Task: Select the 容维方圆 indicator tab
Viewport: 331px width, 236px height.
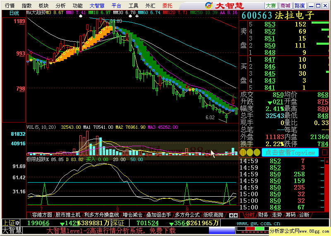Action: pyautogui.click(x=42, y=215)
